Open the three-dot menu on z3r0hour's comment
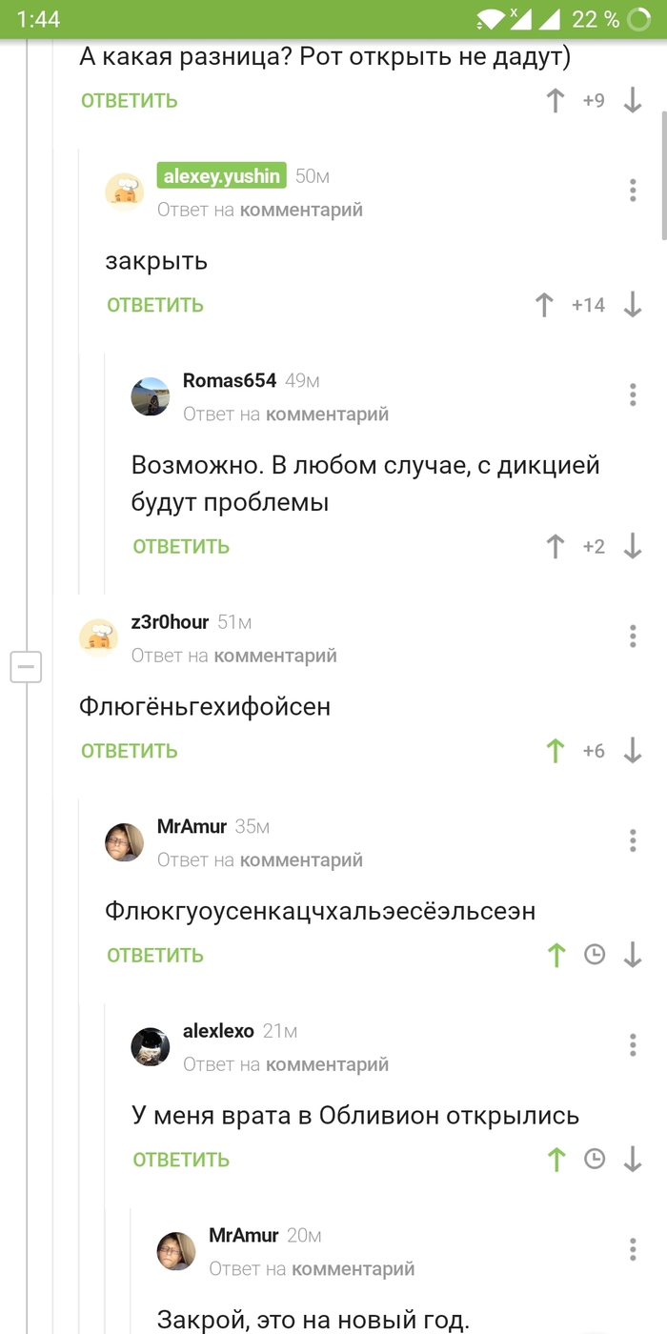Image resolution: width=667 pixels, height=1334 pixels. (632, 636)
